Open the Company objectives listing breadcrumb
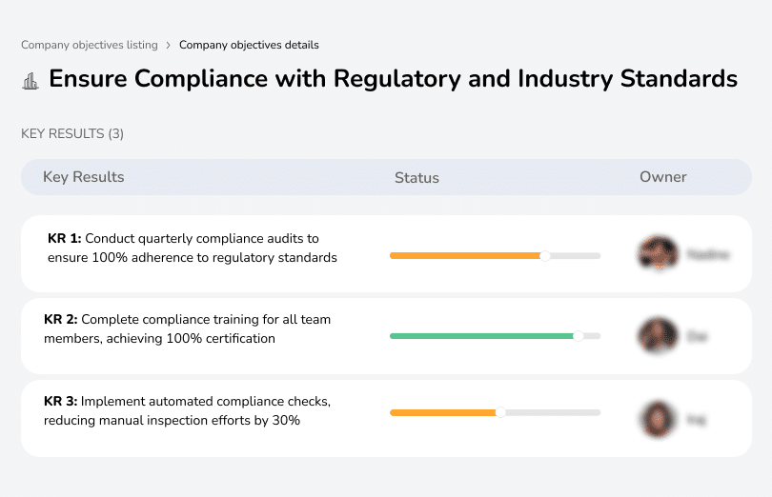Screen dimensions: 772x497 [90, 45]
